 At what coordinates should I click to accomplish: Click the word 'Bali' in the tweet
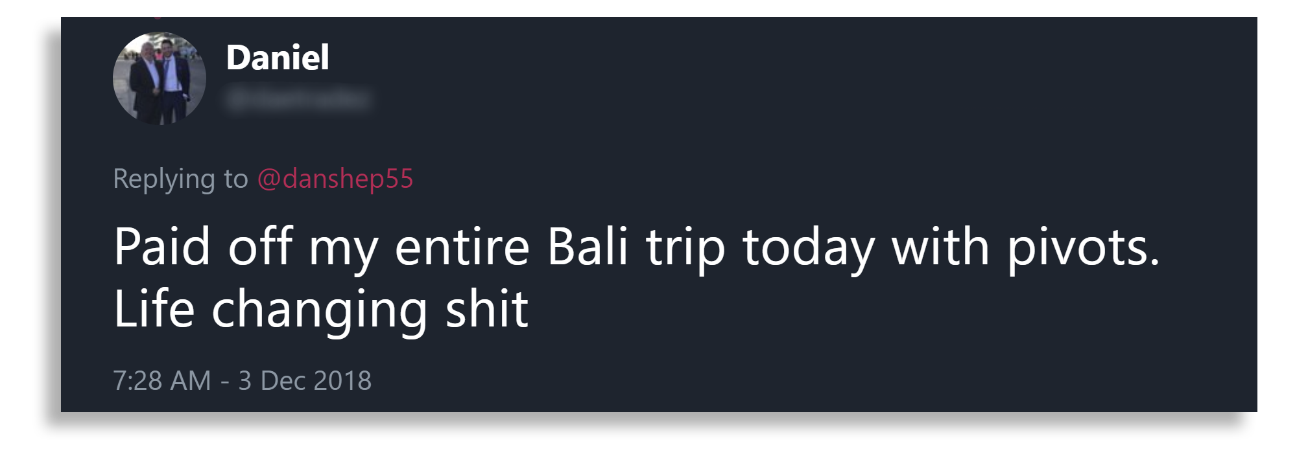click(x=588, y=246)
